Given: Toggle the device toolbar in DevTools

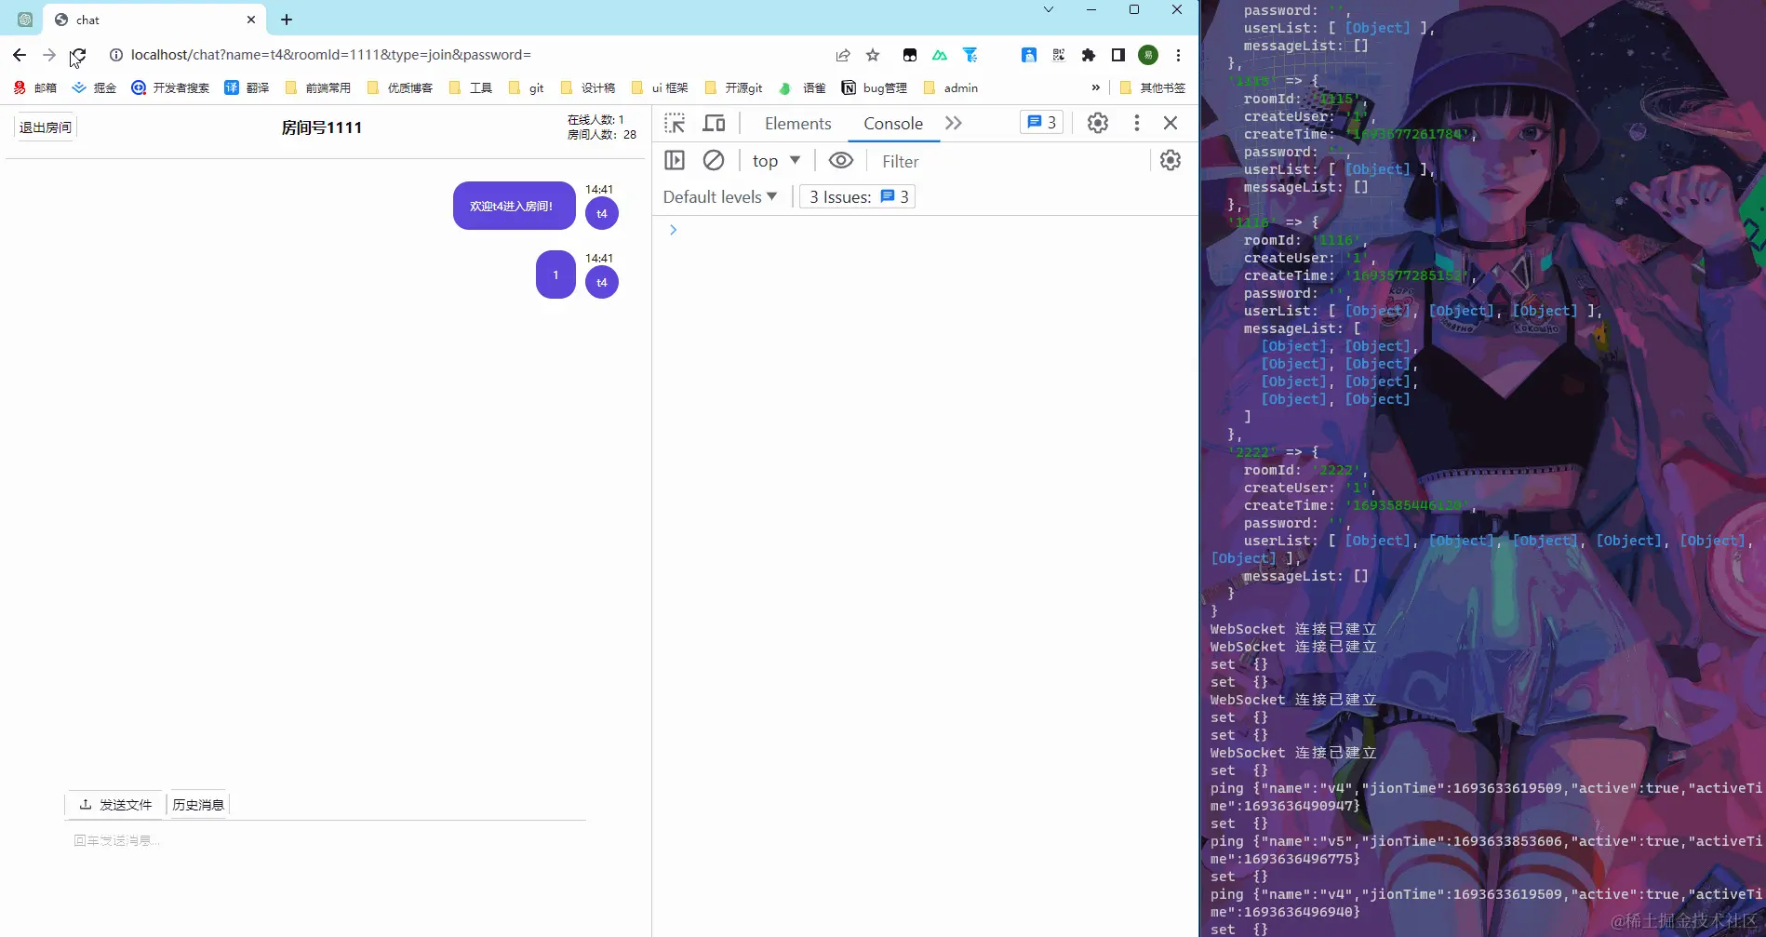Looking at the screenshot, I should 714,123.
